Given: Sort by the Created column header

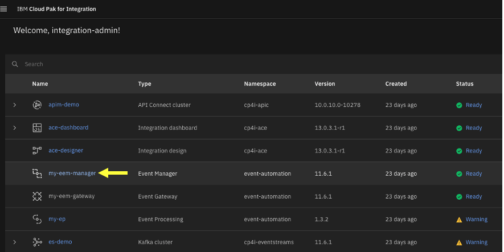Looking at the screenshot, I should point(396,84).
